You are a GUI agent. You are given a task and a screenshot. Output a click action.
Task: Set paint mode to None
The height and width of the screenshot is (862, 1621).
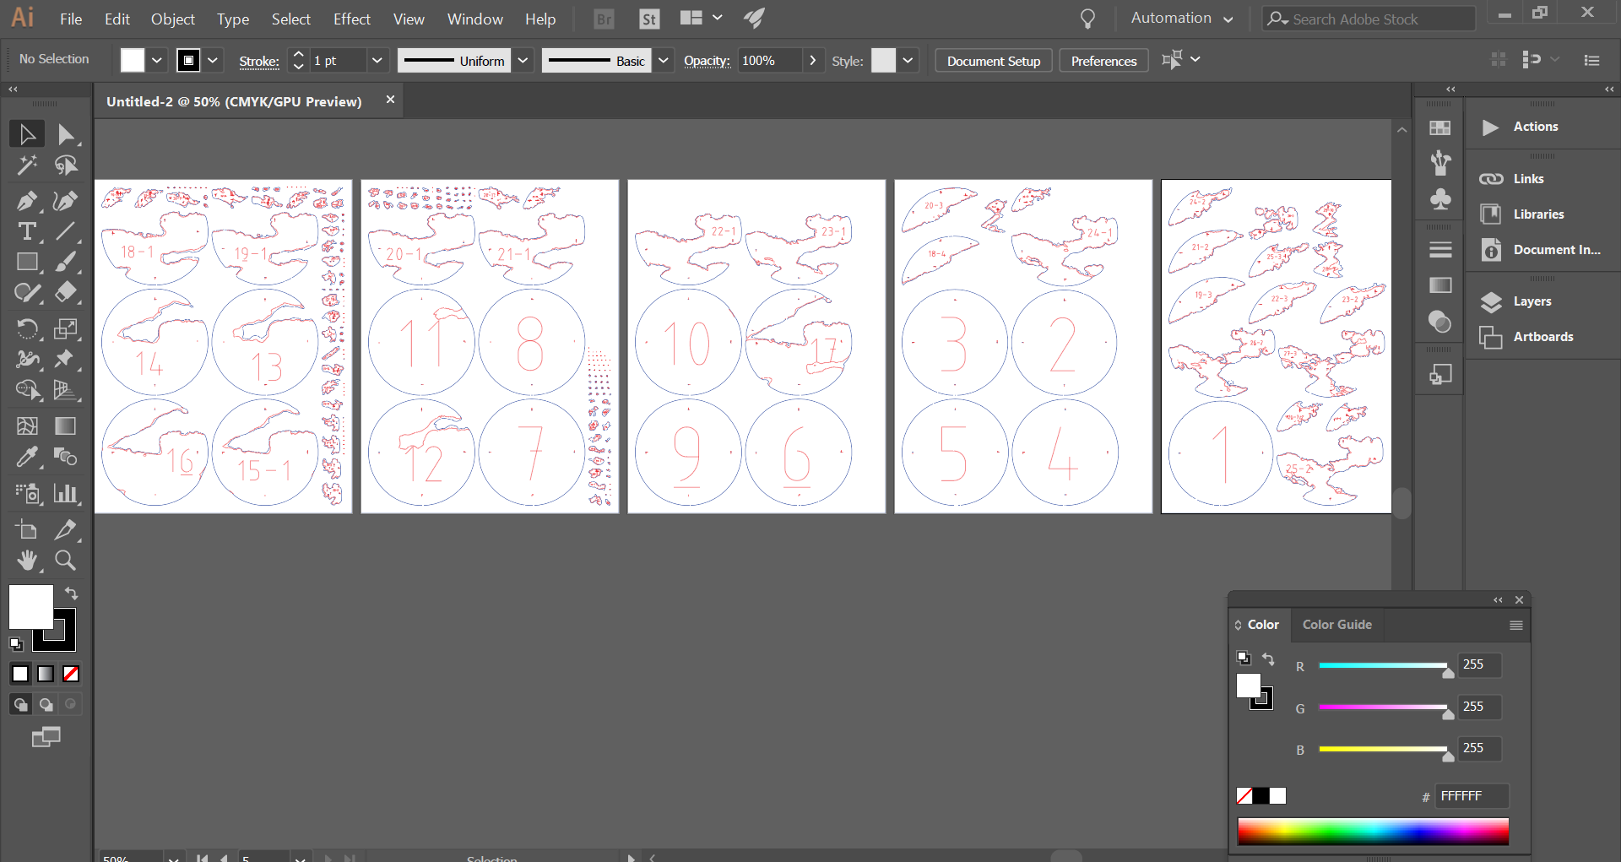(71, 674)
